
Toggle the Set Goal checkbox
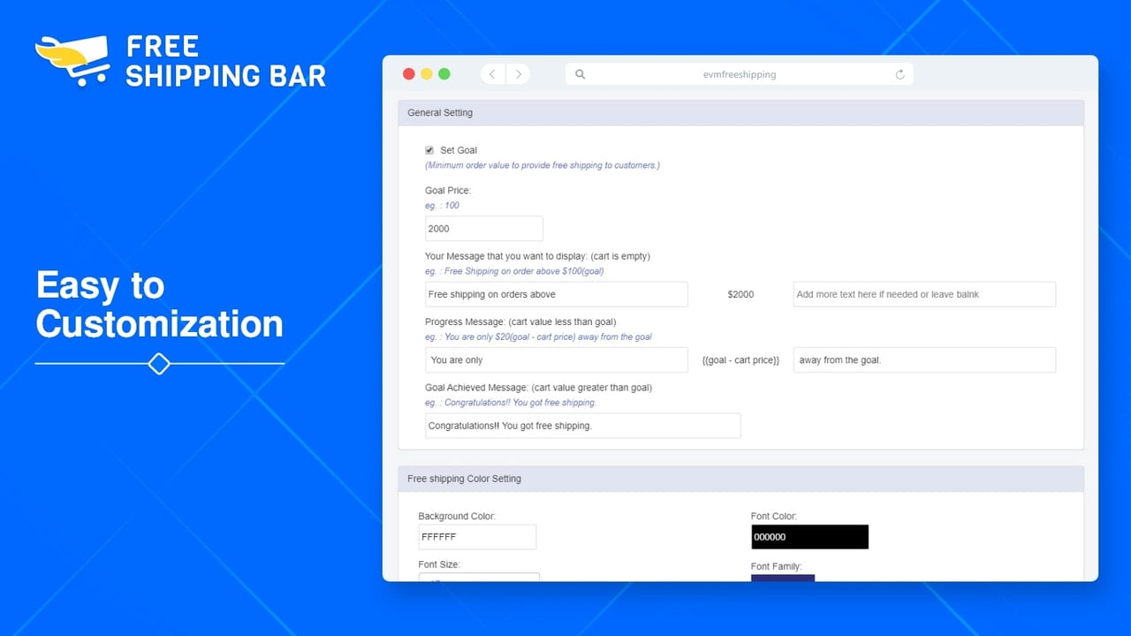pyautogui.click(x=429, y=150)
